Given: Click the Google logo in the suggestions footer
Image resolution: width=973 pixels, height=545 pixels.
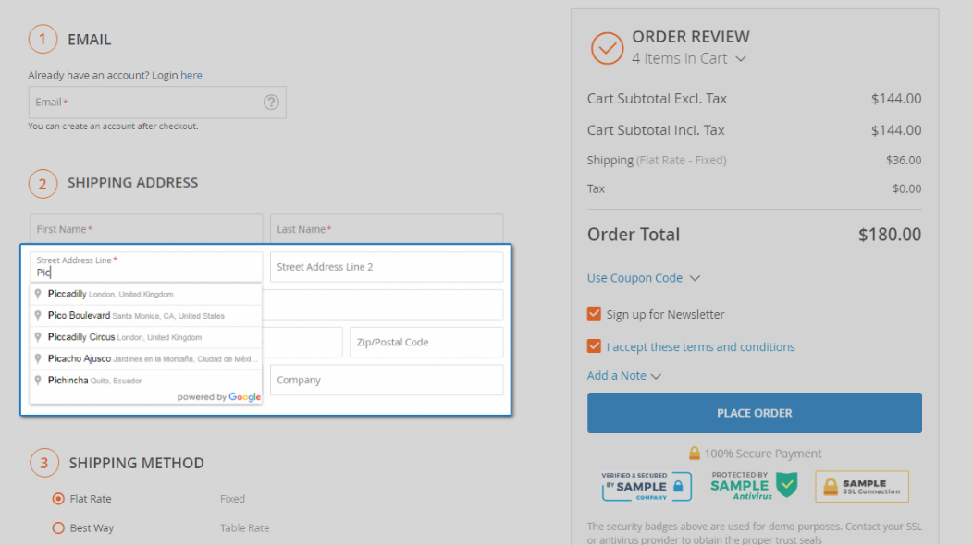Looking at the screenshot, I should coord(244,397).
